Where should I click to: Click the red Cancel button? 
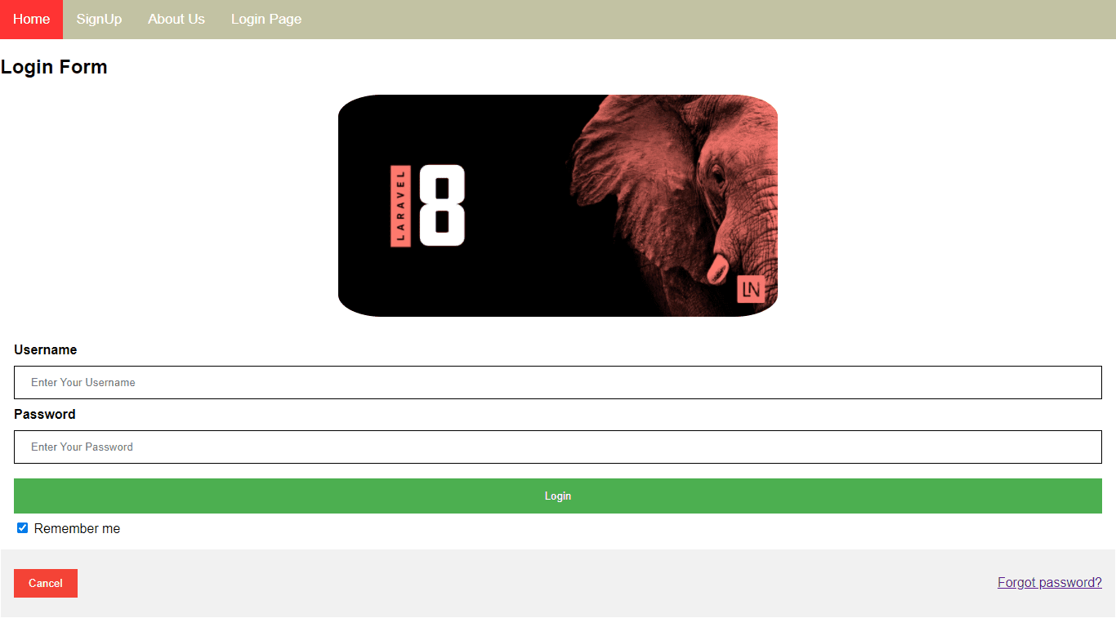pos(46,583)
